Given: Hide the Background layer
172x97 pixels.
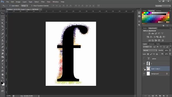Looking at the screenshot, I should click(x=144, y=74).
